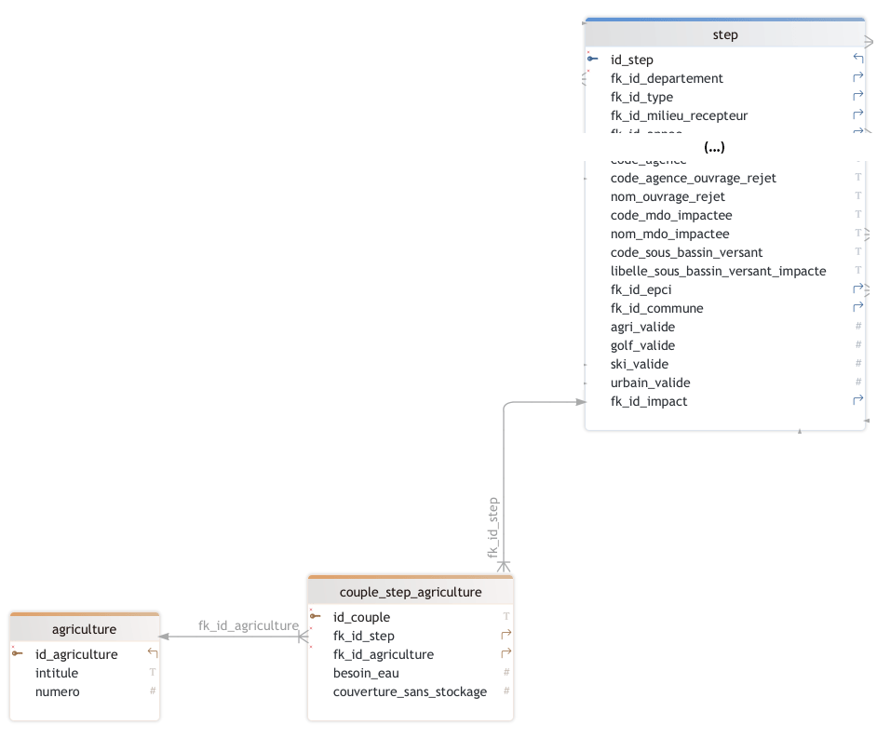The width and height of the screenshot is (877, 738).
Task: Click the primary key icon beside id_step
Action: [x=593, y=59]
